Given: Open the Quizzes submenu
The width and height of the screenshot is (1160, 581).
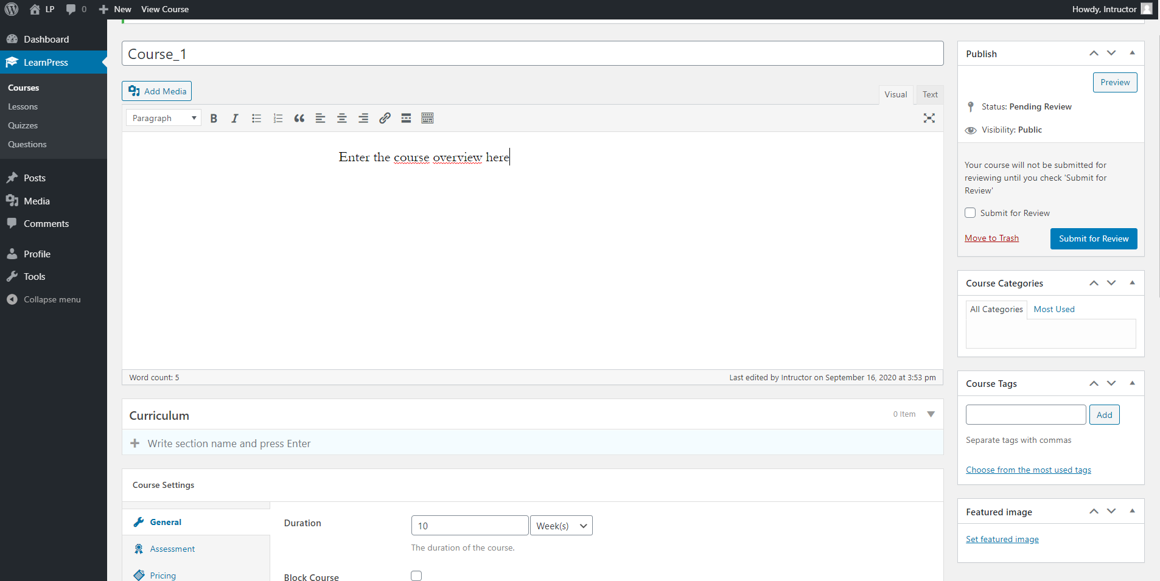Looking at the screenshot, I should point(23,125).
